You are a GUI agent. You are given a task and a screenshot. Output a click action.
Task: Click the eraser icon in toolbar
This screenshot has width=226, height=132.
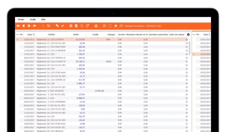(116, 26)
